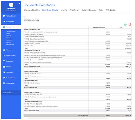Expand the Boutique menu chevron
Image resolution: width=135 pixels, height=120 pixels.
19,67
